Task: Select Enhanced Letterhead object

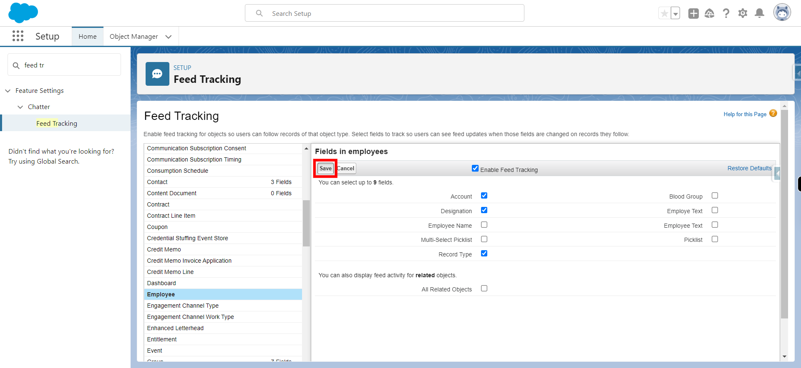Action: tap(223, 328)
